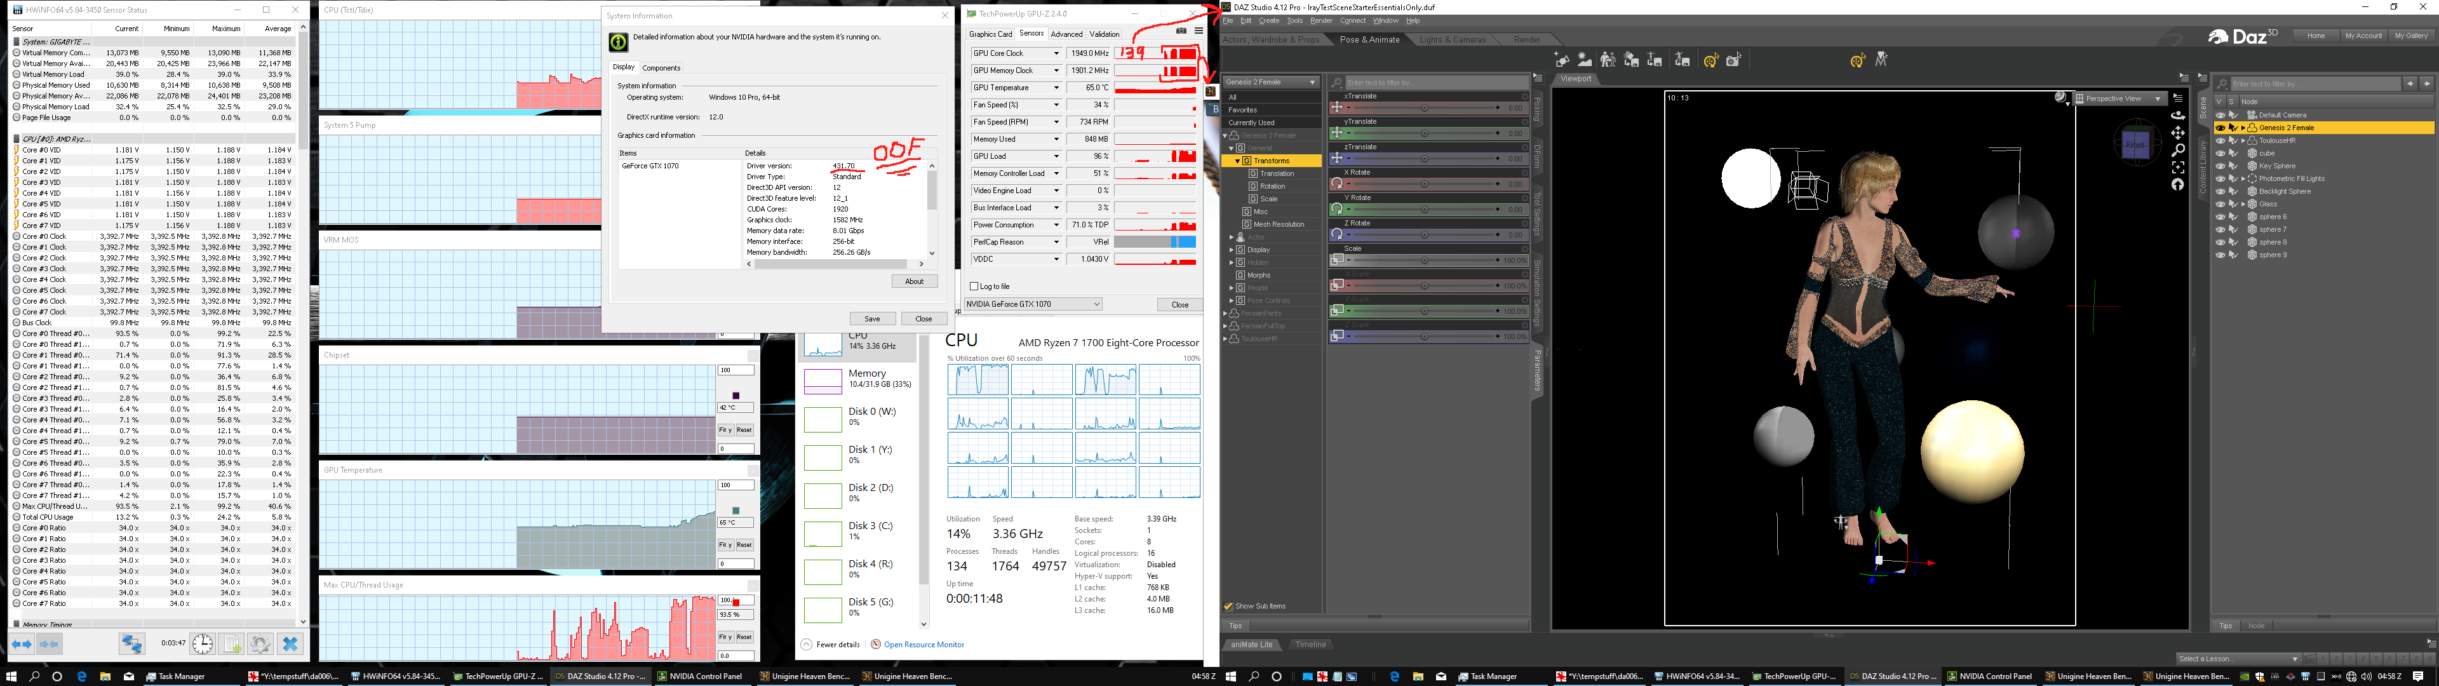Hide the Key Sphere node eye icon
Viewport: 2439px width, 686px height.
pyautogui.click(x=2221, y=166)
